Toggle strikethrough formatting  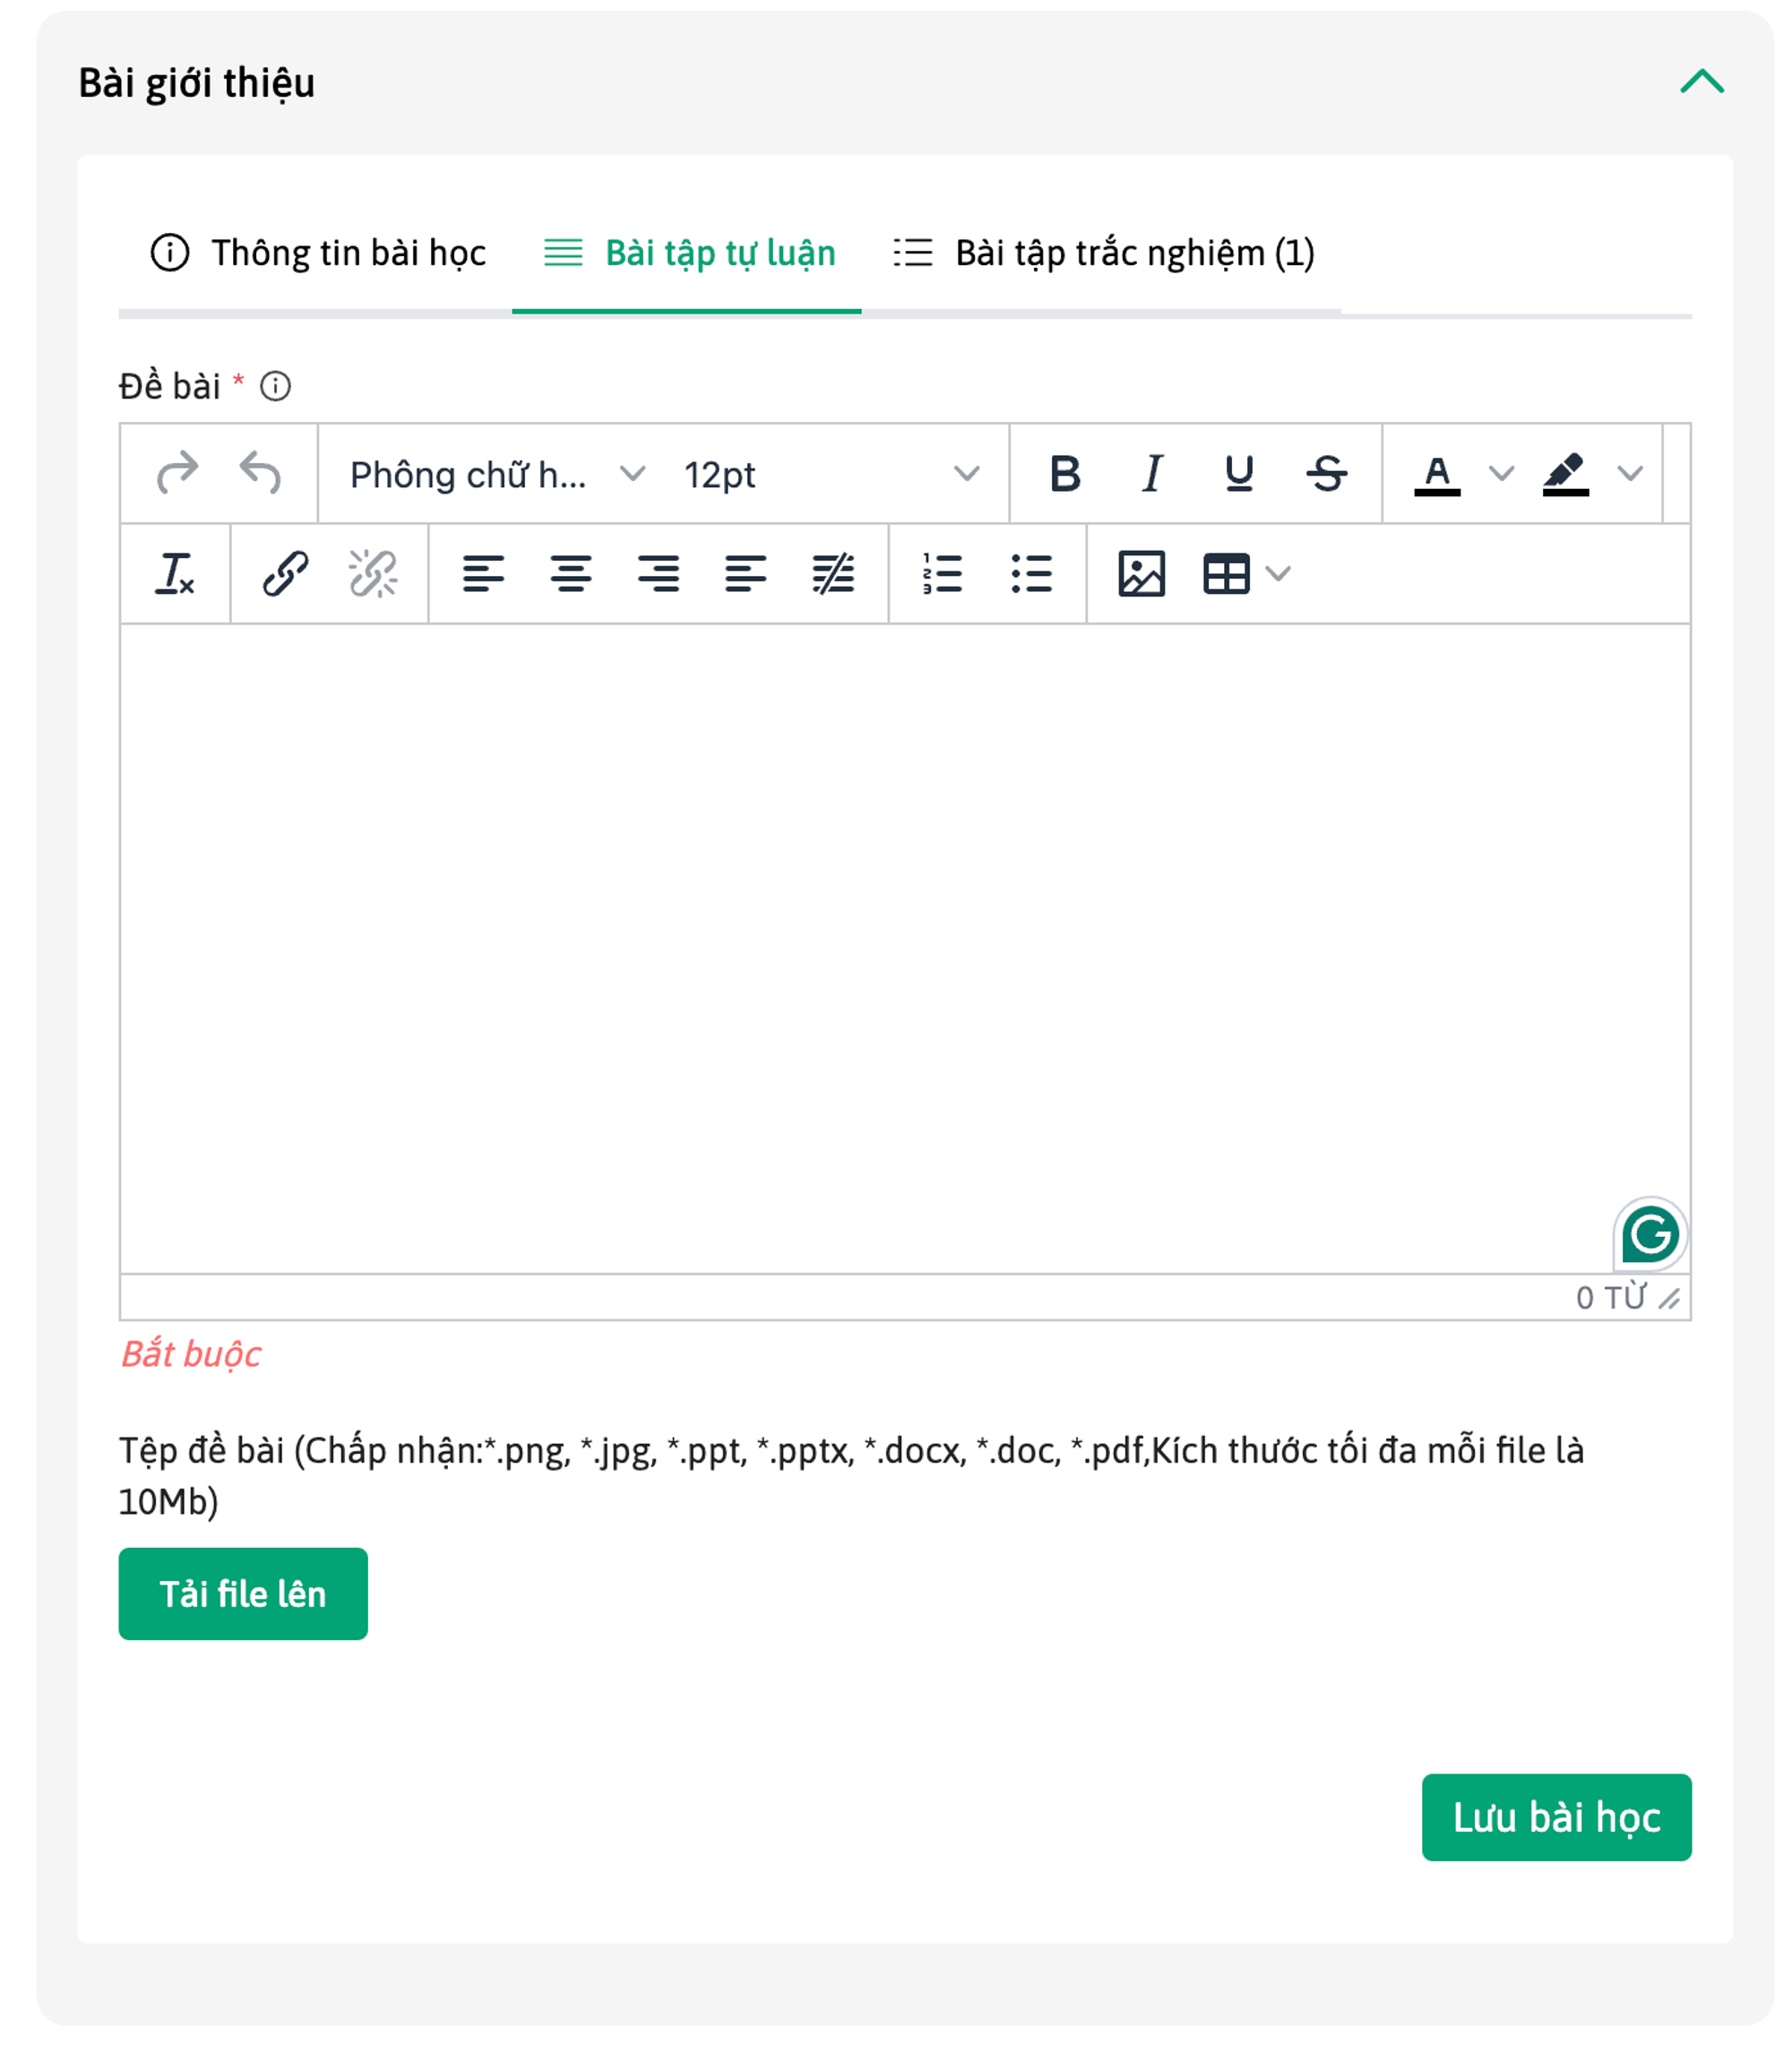point(1326,473)
